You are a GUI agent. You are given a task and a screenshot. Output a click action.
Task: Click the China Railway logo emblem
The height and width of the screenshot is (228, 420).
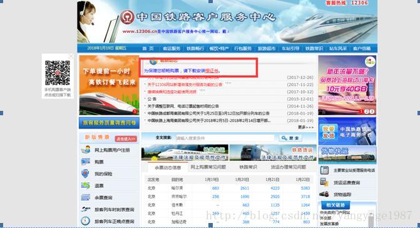click(127, 17)
